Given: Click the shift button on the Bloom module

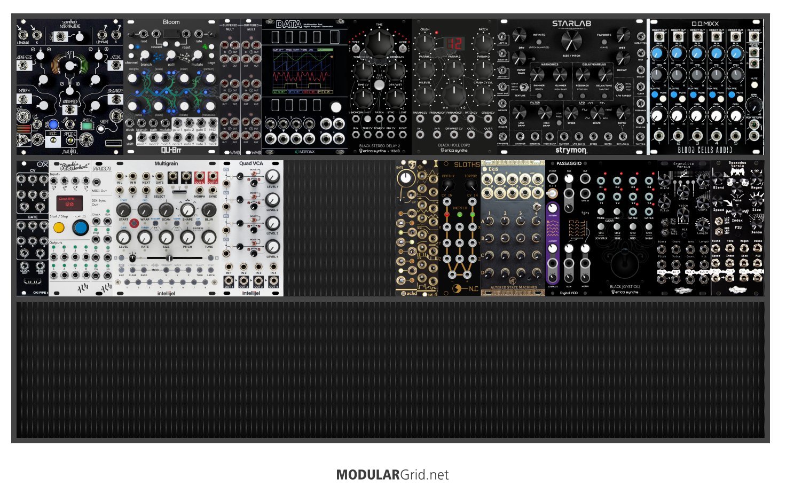Looking at the screenshot, I should (130, 137).
